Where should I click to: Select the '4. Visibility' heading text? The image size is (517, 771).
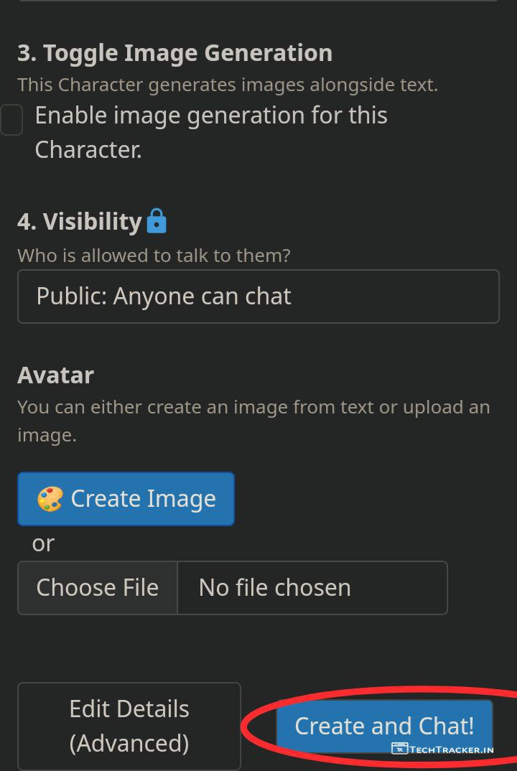point(79,222)
